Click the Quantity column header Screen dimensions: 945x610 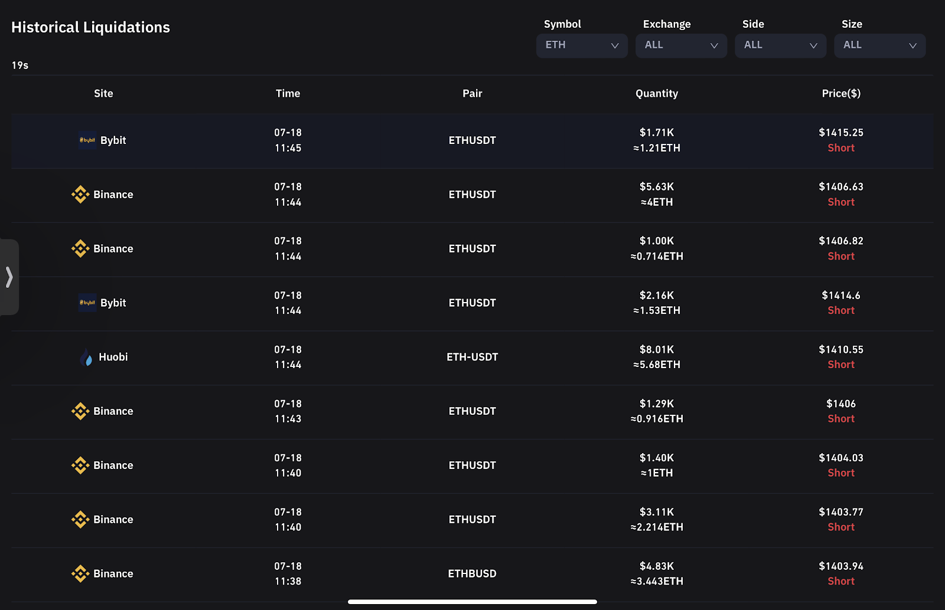(x=657, y=94)
